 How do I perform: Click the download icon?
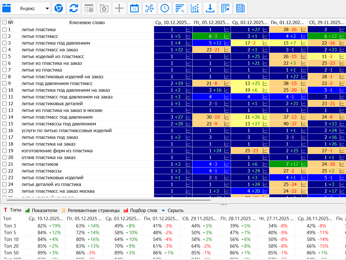pos(210,8)
